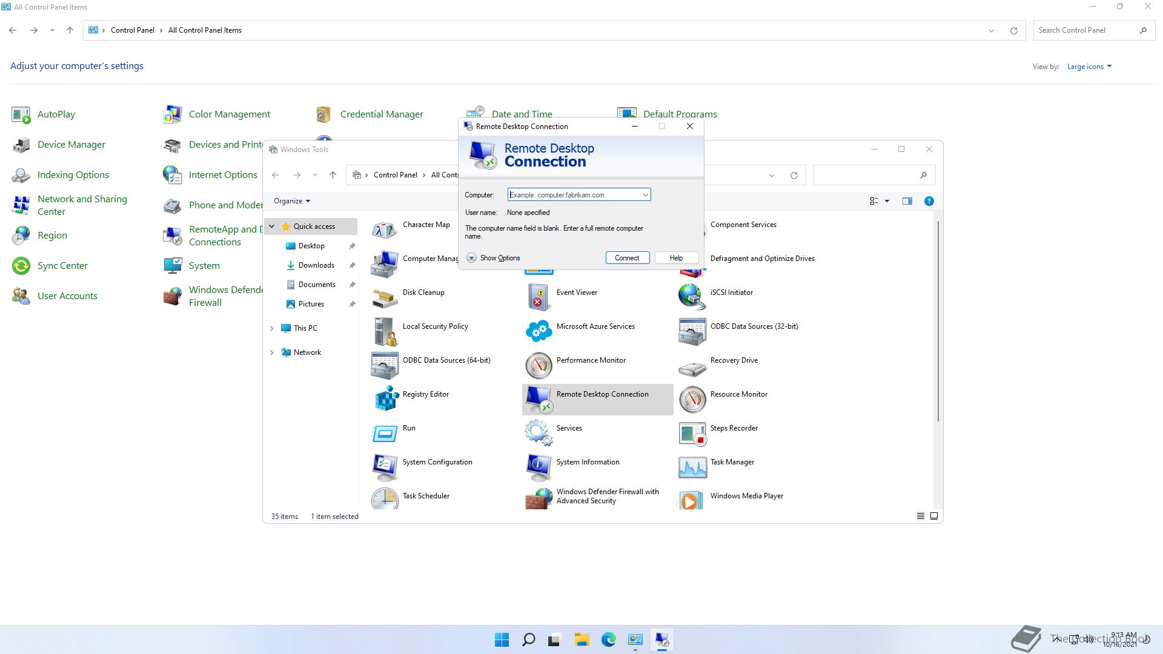This screenshot has width=1163, height=654.
Task: Switch Windows Tools to details view
Action: click(920, 516)
